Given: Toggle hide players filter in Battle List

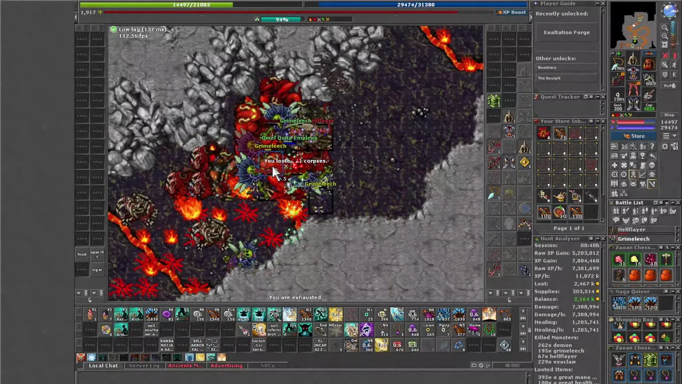Looking at the screenshot, I should 616,211.
